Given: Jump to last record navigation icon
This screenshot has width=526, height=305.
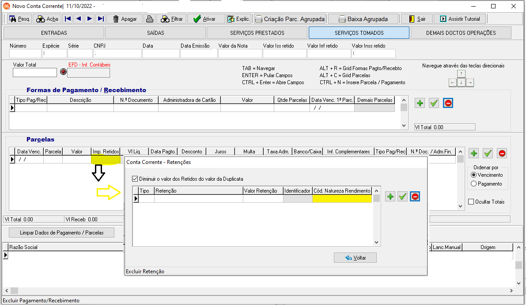Looking at the screenshot, I should click(101, 19).
